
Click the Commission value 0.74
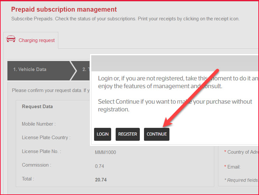(100, 166)
